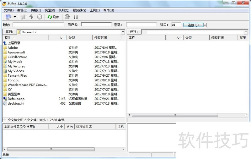251x159 pixels.
Task: Sort local files by 大小 column
Action: point(58,37)
